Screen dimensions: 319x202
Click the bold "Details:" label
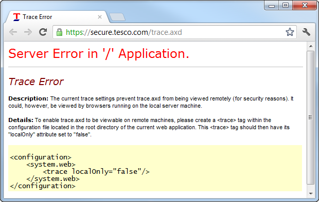(x=21, y=120)
